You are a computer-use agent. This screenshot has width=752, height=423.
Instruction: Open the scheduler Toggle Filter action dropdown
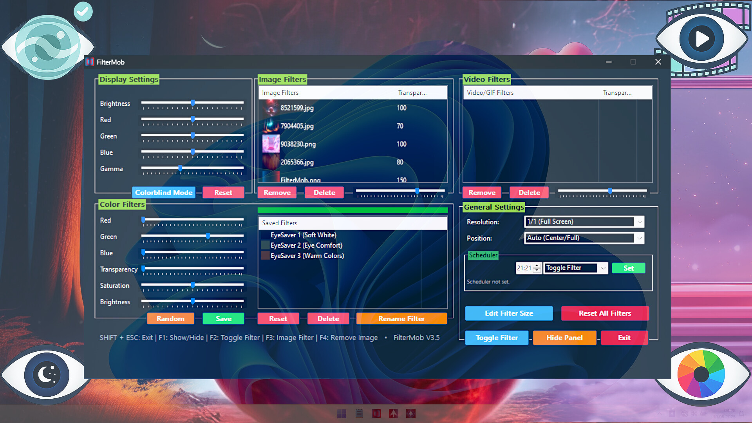pyautogui.click(x=603, y=268)
